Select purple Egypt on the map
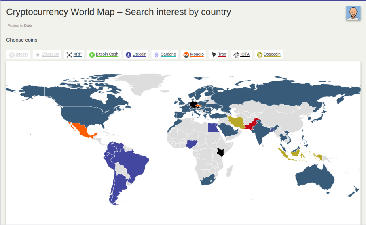366x225 pixels. tap(213, 127)
